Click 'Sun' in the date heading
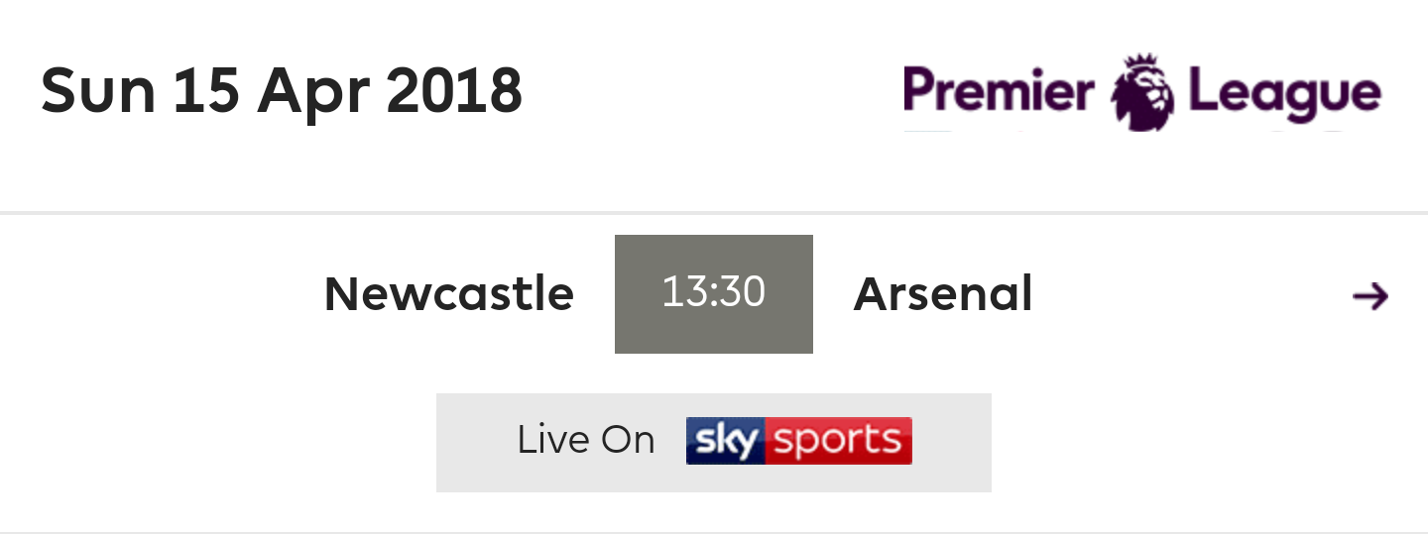Viewport: 1428px width, 534px height. click(x=98, y=91)
